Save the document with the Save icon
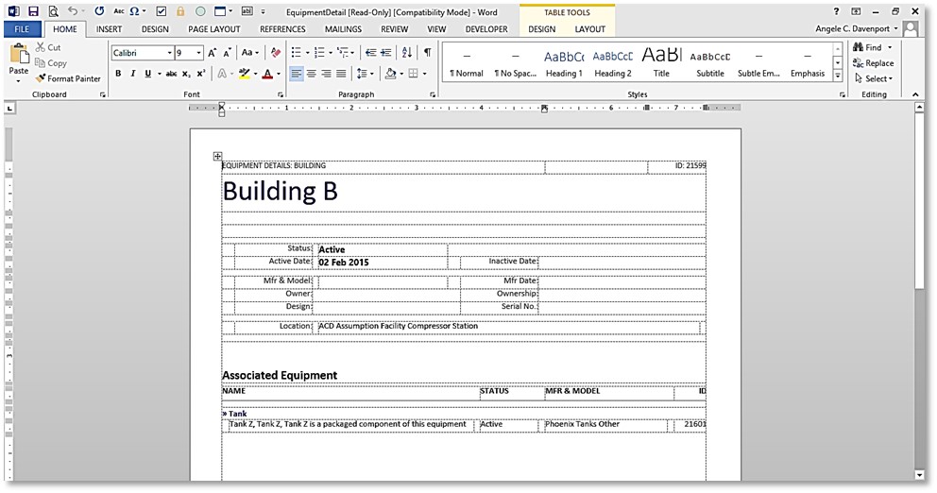The width and height of the screenshot is (937, 493). click(x=33, y=11)
